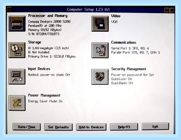Select the 'Video' heading

pyautogui.click(x=116, y=16)
